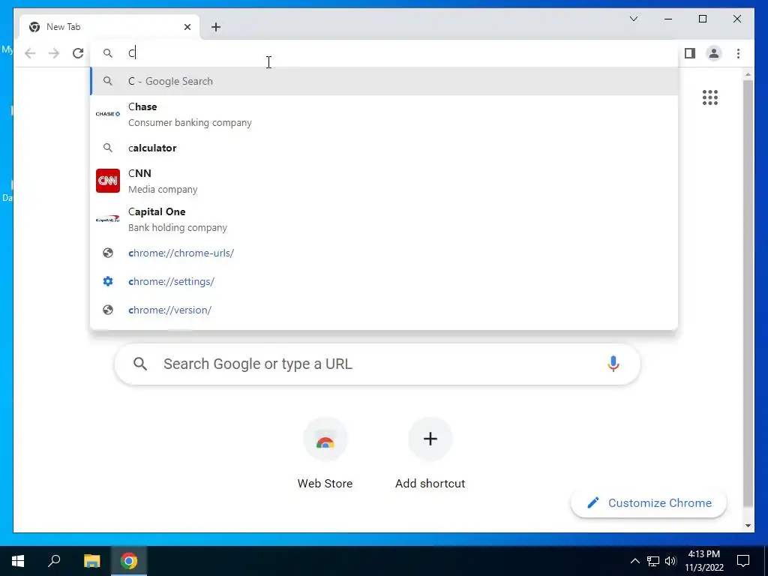Open the profile avatar button

[x=714, y=53]
